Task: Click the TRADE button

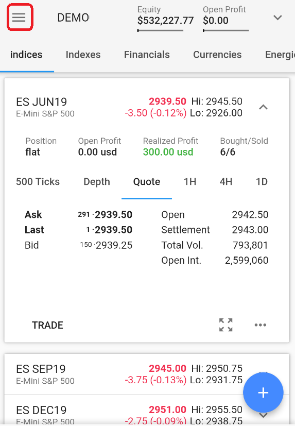Action: pos(47,325)
